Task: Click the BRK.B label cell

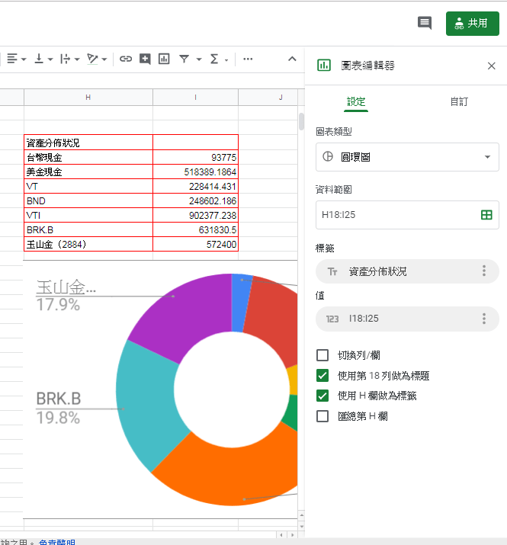Action: [88, 229]
